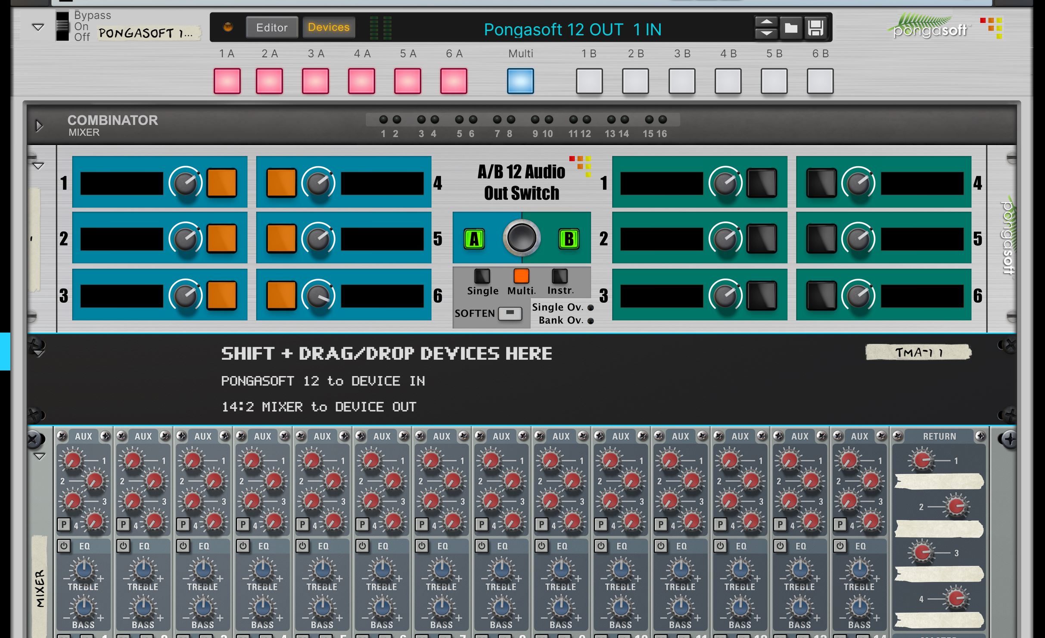Click dark output 5 button in bank B
The height and width of the screenshot is (638, 1045).
tap(821, 238)
